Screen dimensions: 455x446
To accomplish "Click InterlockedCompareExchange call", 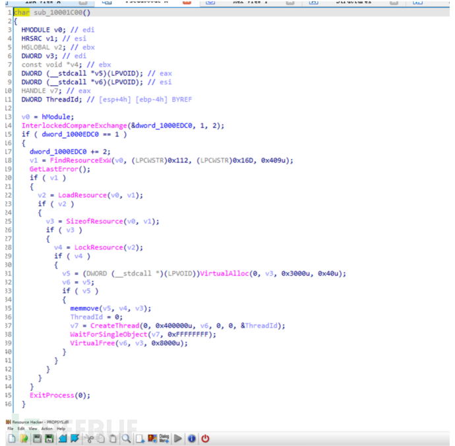I will pyautogui.click(x=75, y=126).
